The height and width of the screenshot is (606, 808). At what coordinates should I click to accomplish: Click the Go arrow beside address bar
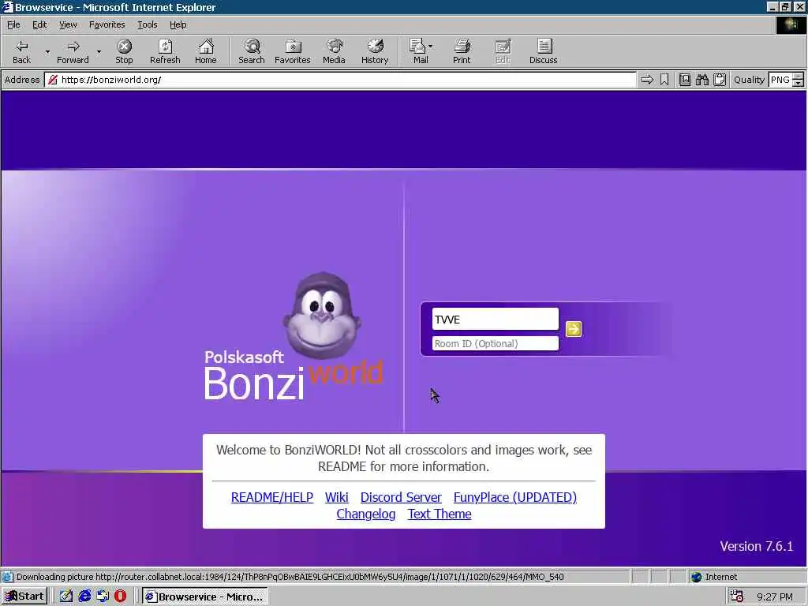[647, 80]
